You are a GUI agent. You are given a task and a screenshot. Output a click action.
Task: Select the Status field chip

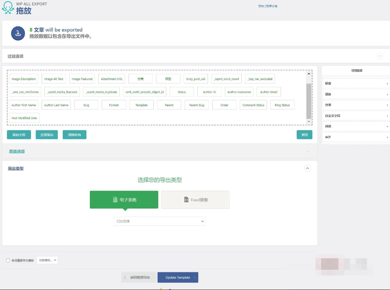[x=182, y=92]
